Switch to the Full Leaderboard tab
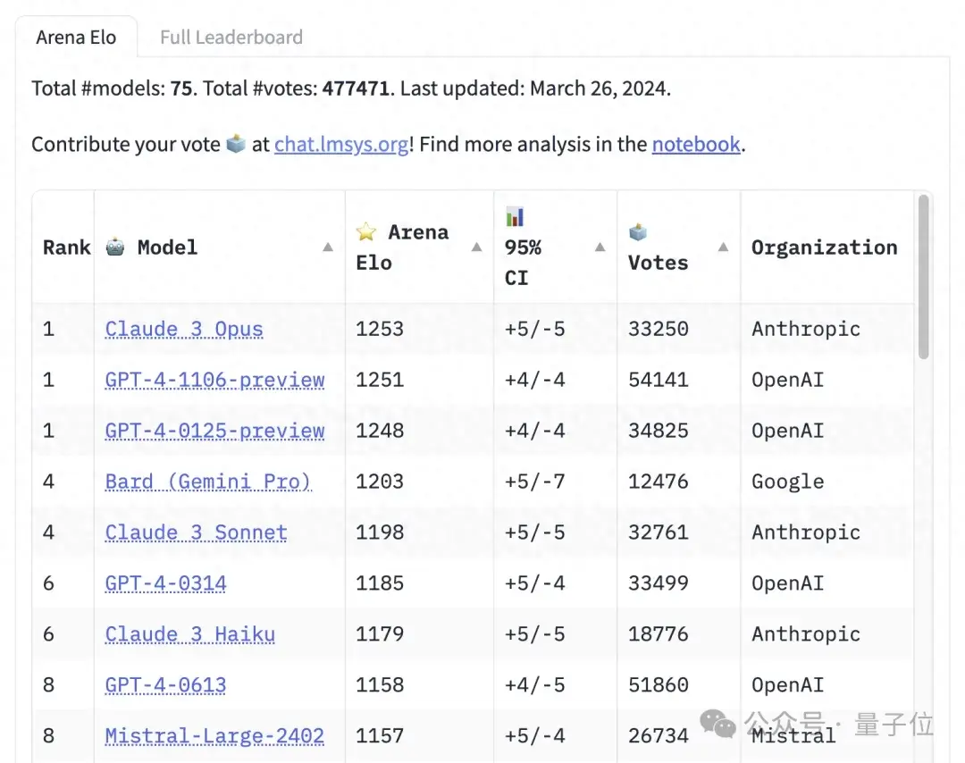The image size is (965, 763). coord(231,38)
